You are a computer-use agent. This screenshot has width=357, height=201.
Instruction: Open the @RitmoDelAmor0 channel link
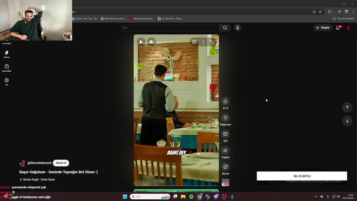tap(39, 163)
